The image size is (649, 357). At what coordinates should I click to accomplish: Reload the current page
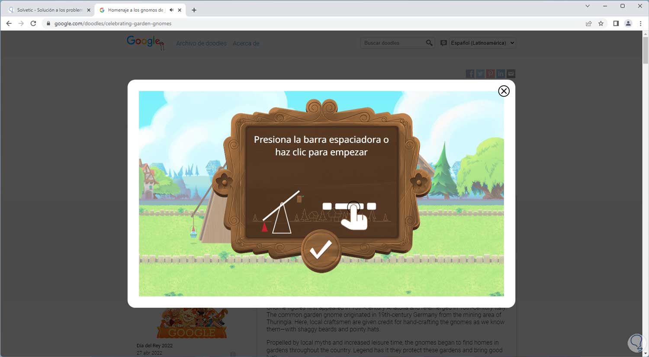coord(33,23)
